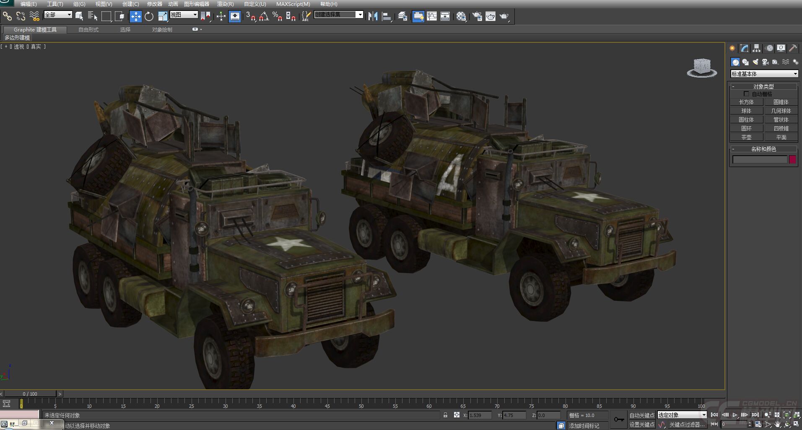Open the 编辑(E) menu
This screenshot has height=430, width=802.
(29, 4)
